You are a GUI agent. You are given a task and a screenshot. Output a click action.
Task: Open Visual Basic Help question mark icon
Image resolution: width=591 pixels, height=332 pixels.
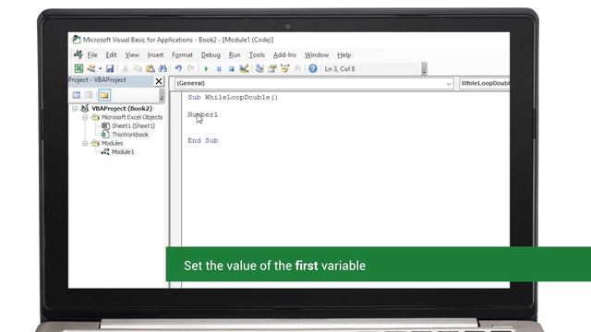(312, 68)
